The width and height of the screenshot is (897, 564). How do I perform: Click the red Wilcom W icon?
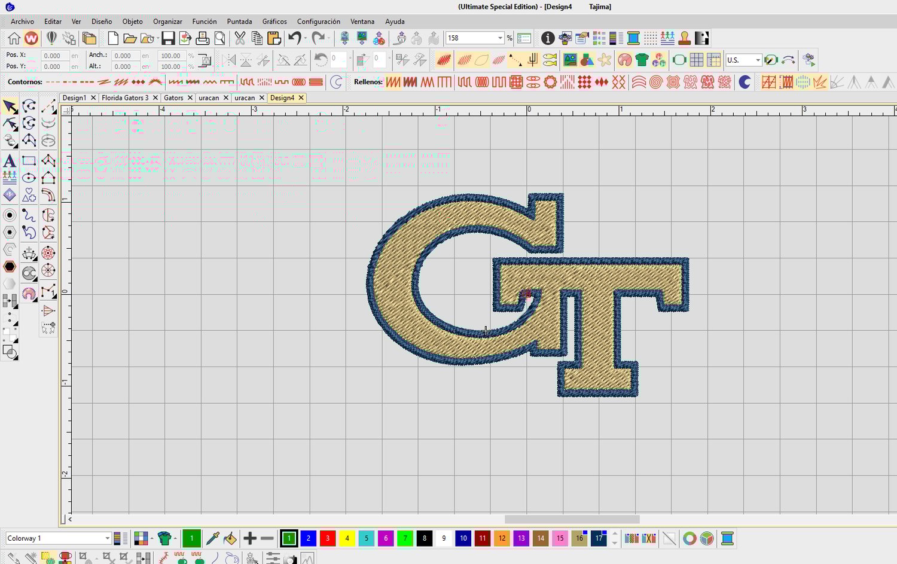tap(31, 38)
